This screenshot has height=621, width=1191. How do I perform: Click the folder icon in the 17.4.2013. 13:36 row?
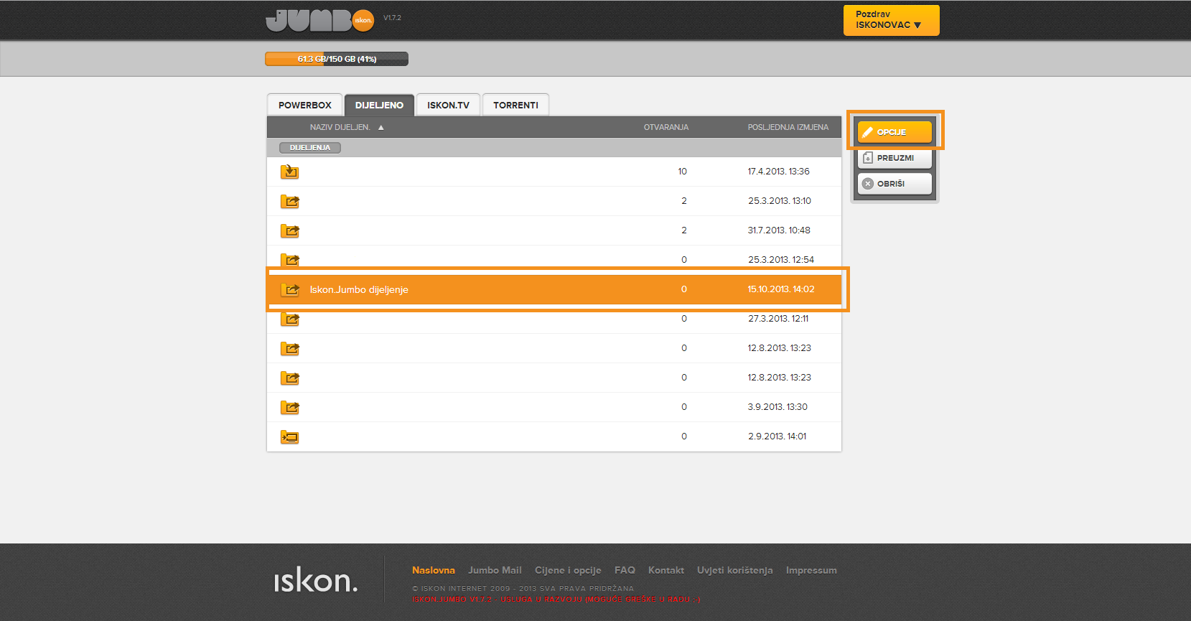(x=289, y=172)
